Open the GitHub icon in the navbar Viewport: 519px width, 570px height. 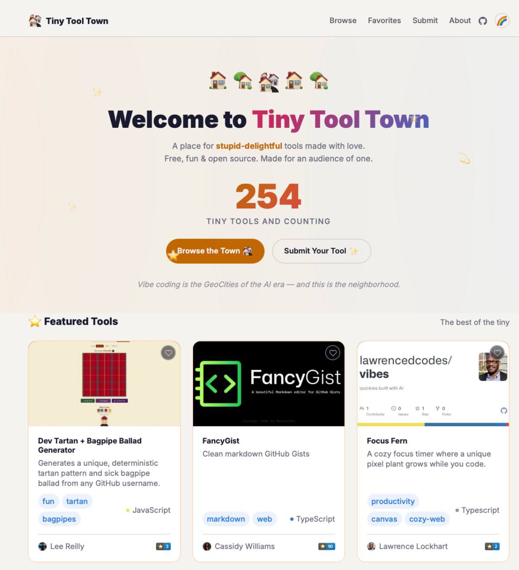tap(482, 21)
